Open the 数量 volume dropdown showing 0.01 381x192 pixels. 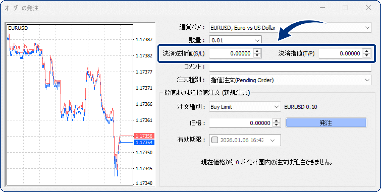[258, 40]
